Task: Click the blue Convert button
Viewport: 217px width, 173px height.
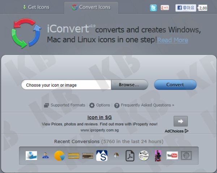Action: [x=175, y=85]
